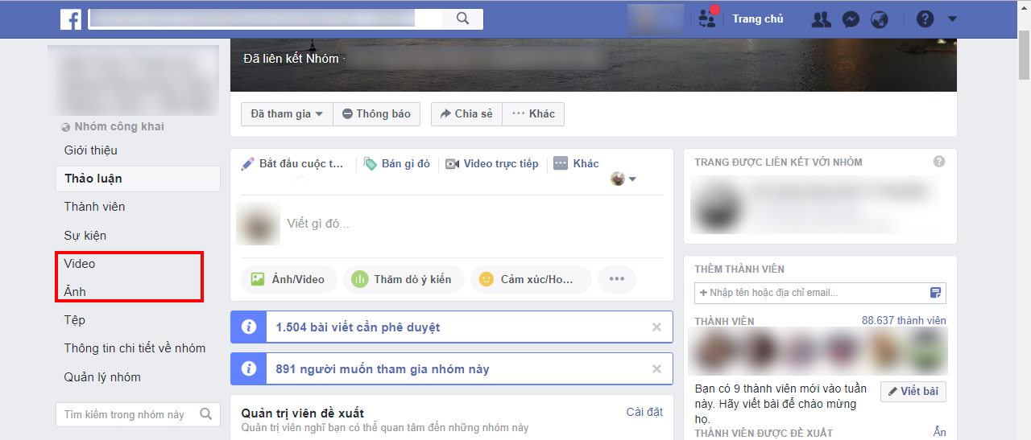Image resolution: width=1031 pixels, height=440 pixels.
Task: Open 891 người muốn tham gia nhóm này
Action: coord(383,369)
